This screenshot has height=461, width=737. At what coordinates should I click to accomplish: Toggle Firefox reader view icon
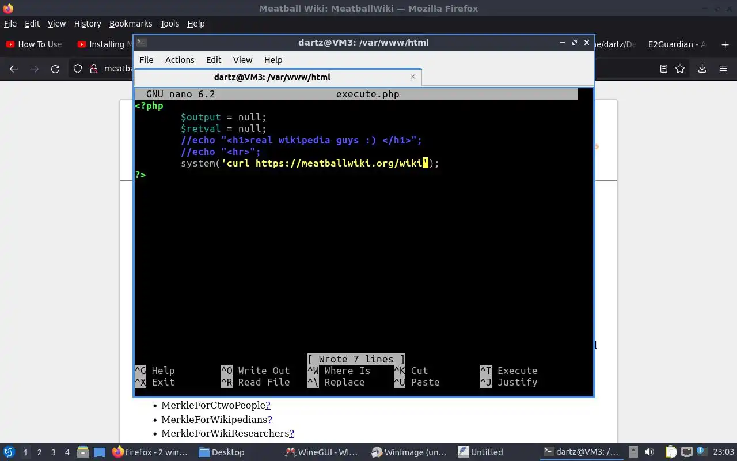coord(663,69)
